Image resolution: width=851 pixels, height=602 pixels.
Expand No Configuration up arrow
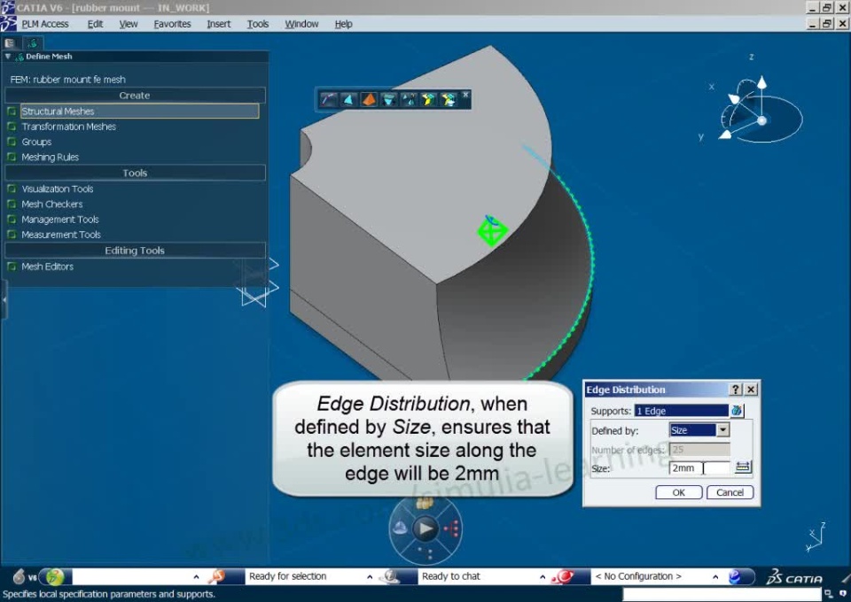click(x=715, y=577)
